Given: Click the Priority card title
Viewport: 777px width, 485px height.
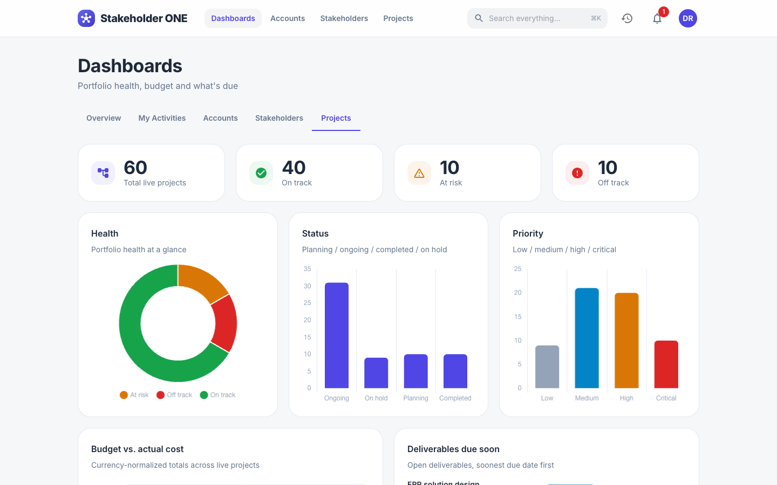Looking at the screenshot, I should [528, 233].
